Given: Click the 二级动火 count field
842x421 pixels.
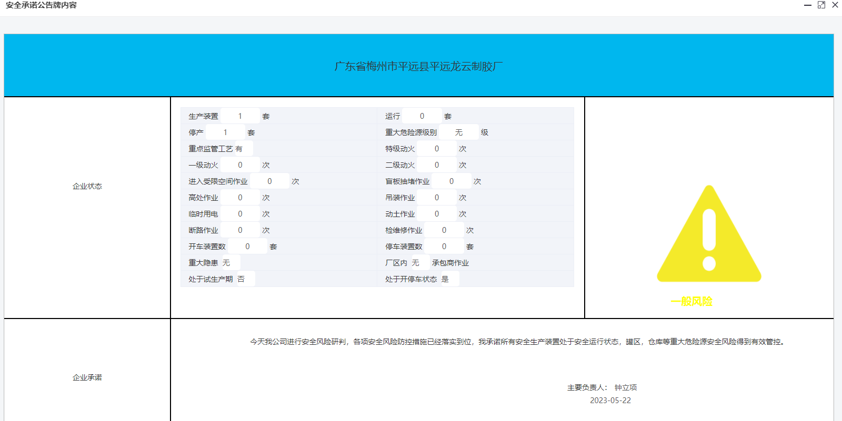Looking at the screenshot, I should click(x=437, y=165).
